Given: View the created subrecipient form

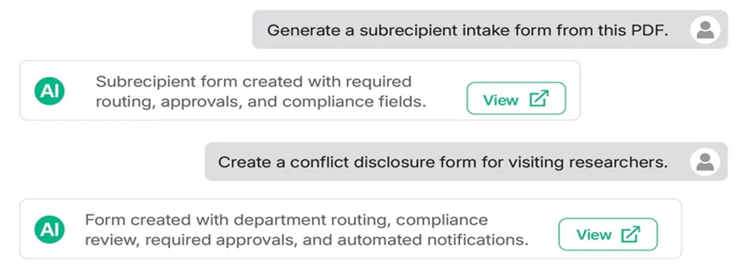Looking at the screenshot, I should [516, 98].
